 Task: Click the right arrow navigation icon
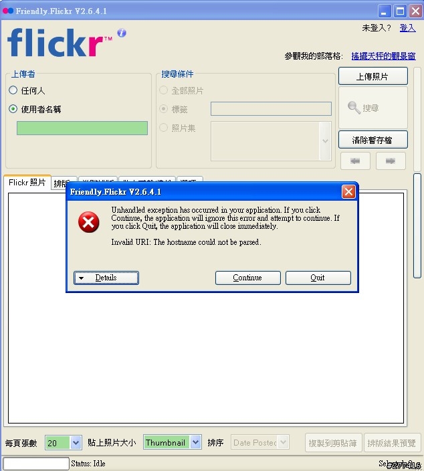pyautogui.click(x=391, y=161)
